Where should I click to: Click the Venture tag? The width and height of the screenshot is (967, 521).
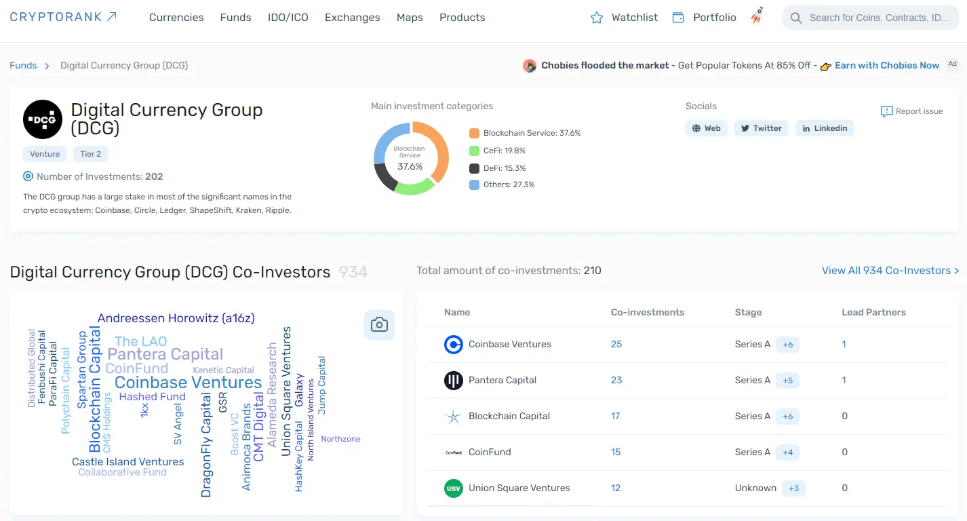tap(45, 154)
